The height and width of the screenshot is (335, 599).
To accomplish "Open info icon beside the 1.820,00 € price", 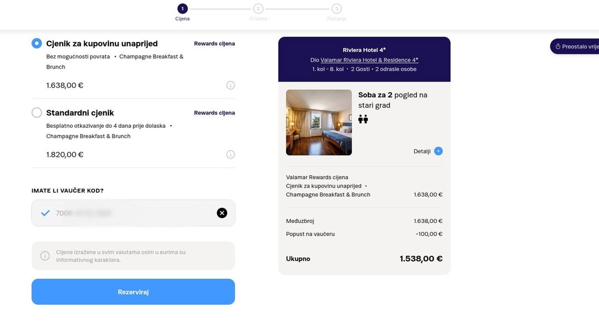I will pyautogui.click(x=230, y=153).
